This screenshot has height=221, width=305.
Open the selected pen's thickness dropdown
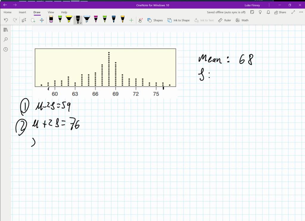pos(80,23)
